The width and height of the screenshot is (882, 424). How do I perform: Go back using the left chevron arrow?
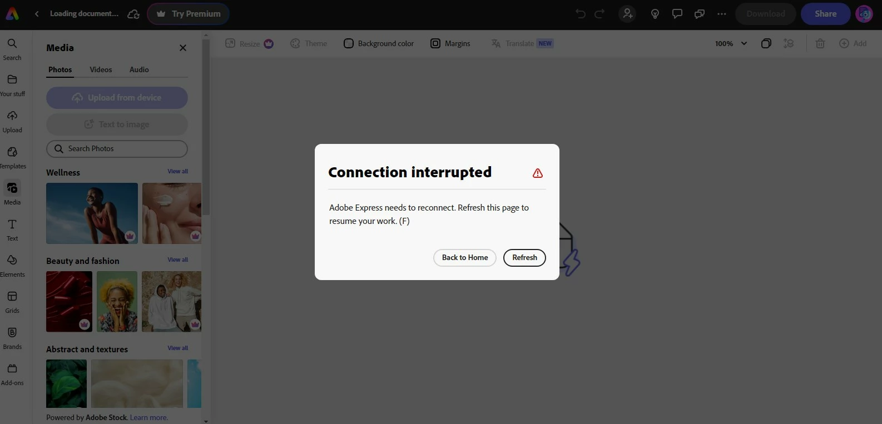37,14
